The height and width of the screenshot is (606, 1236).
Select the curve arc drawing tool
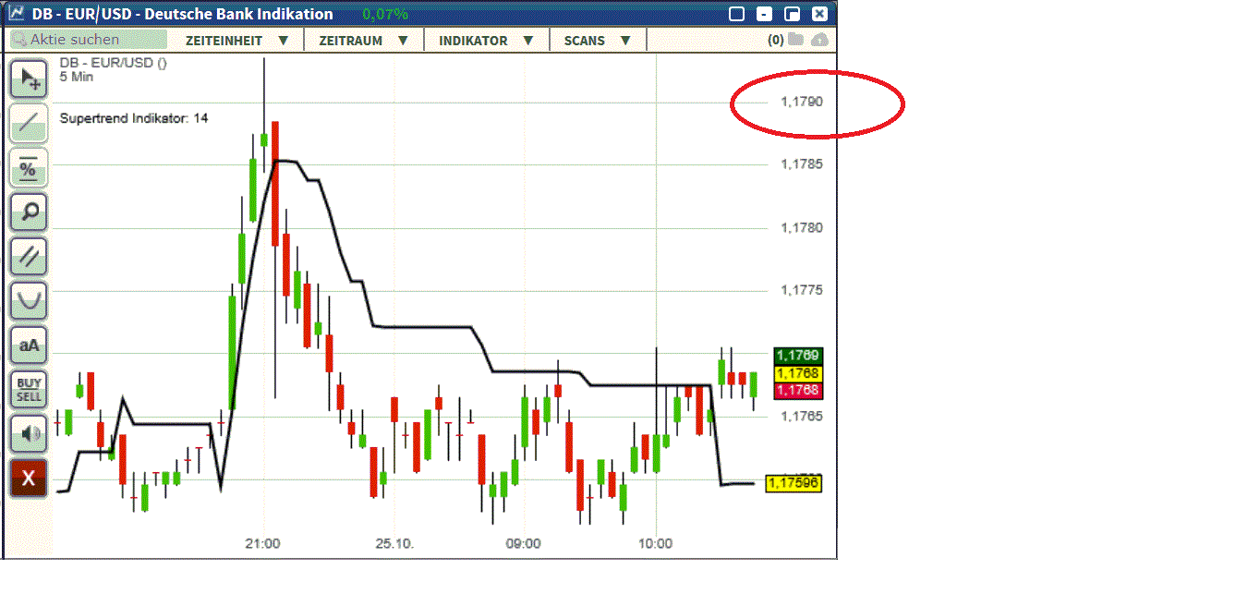(29, 300)
